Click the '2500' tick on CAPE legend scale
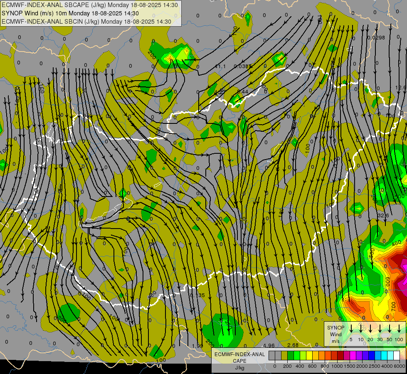The width and height of the screenshot is (407, 374). 374,366
